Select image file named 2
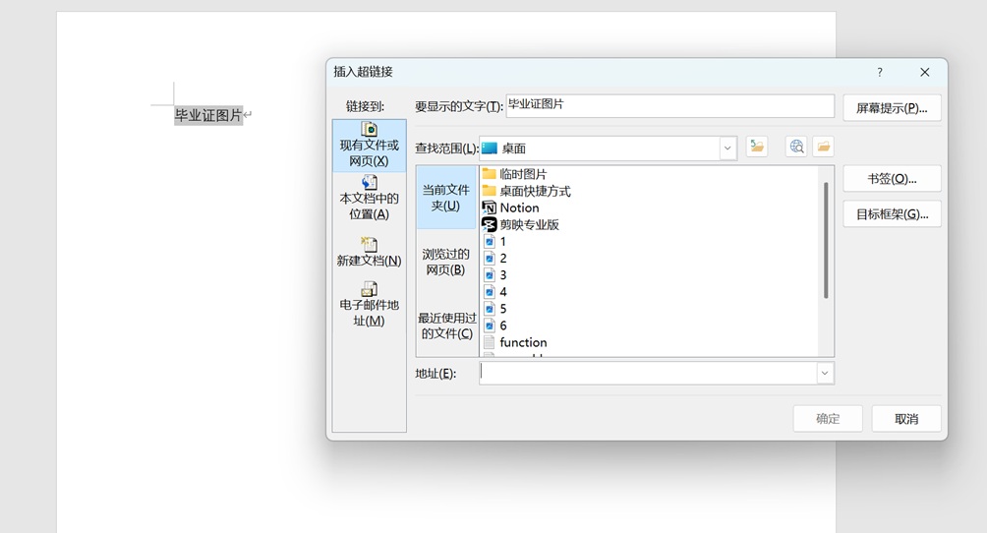The width and height of the screenshot is (987, 533). tap(494, 259)
